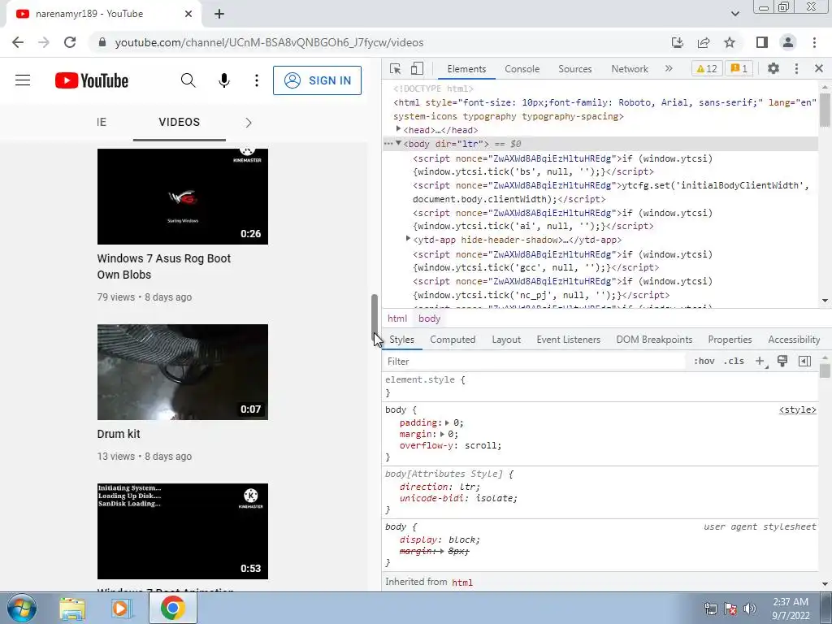Advance channel tabs with right chevron
The width and height of the screenshot is (832, 624).
click(x=249, y=123)
